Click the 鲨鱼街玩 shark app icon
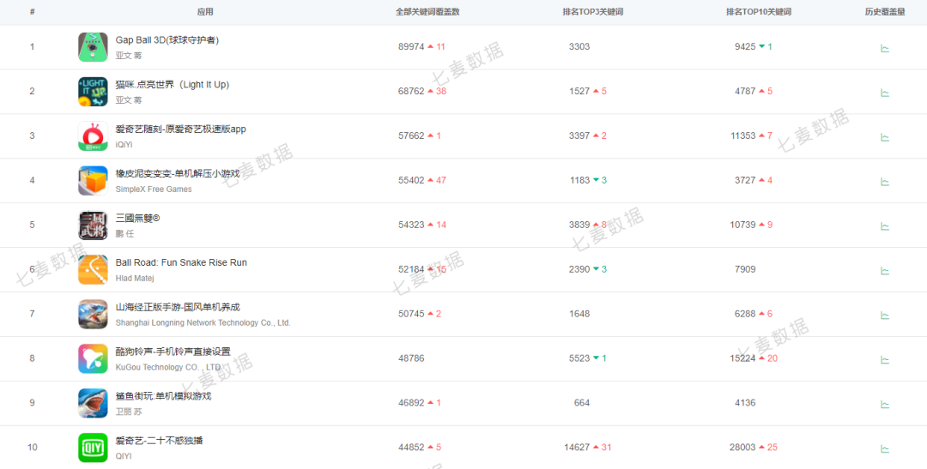 [93, 404]
